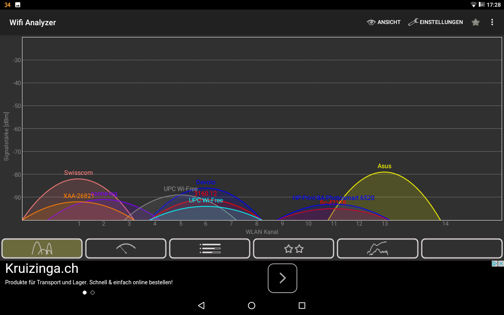Open the ad info triangle icon

tap(495, 263)
